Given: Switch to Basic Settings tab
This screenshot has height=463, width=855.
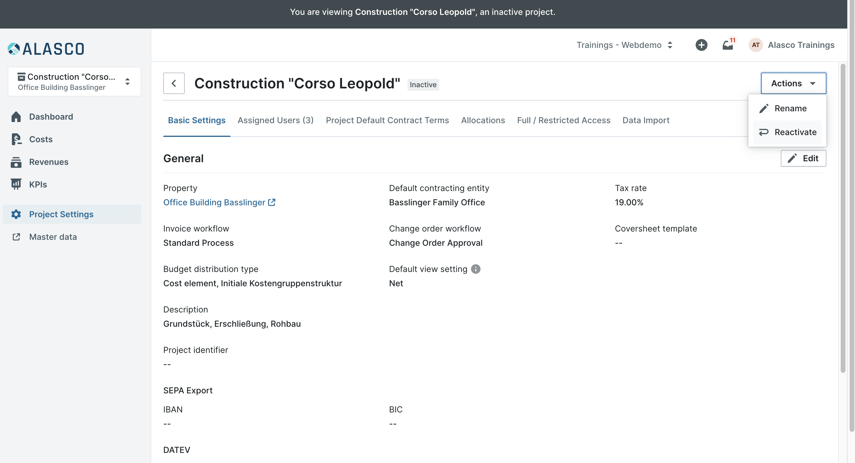Looking at the screenshot, I should point(197,120).
